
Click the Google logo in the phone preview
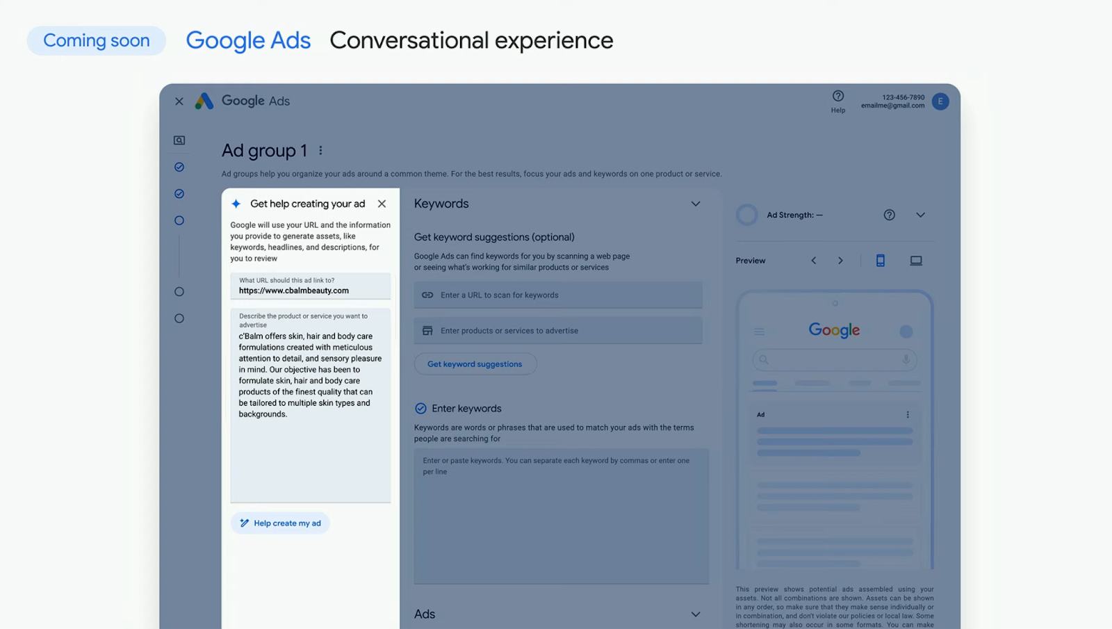[834, 330]
